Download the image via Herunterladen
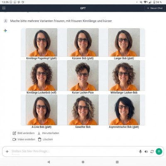 coord(48,133)
